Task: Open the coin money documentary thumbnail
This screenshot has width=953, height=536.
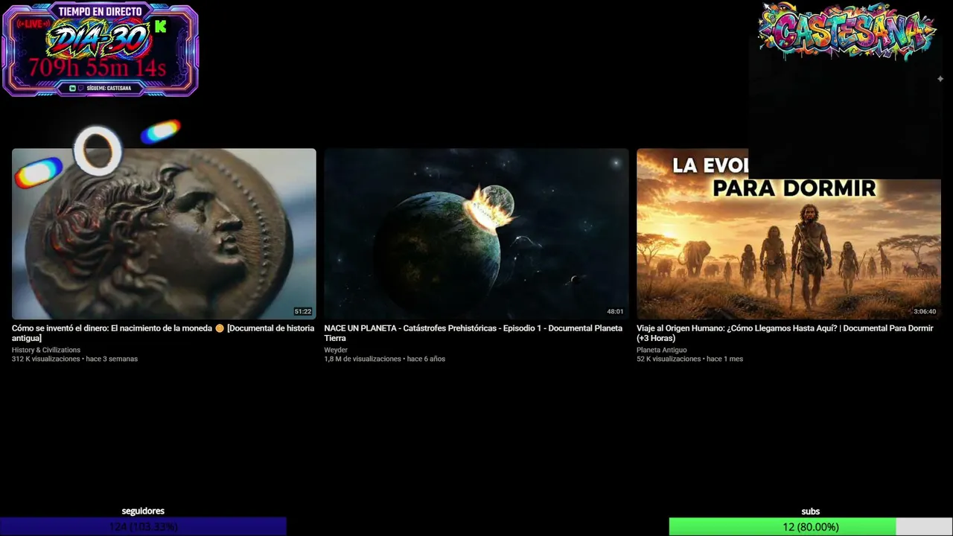Action: pos(164,234)
